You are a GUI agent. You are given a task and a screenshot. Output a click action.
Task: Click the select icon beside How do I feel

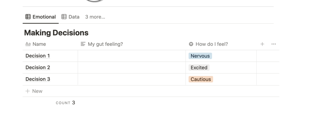[191, 44]
